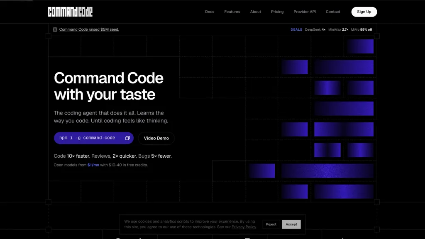Accept cookies in the banner

[291, 224]
